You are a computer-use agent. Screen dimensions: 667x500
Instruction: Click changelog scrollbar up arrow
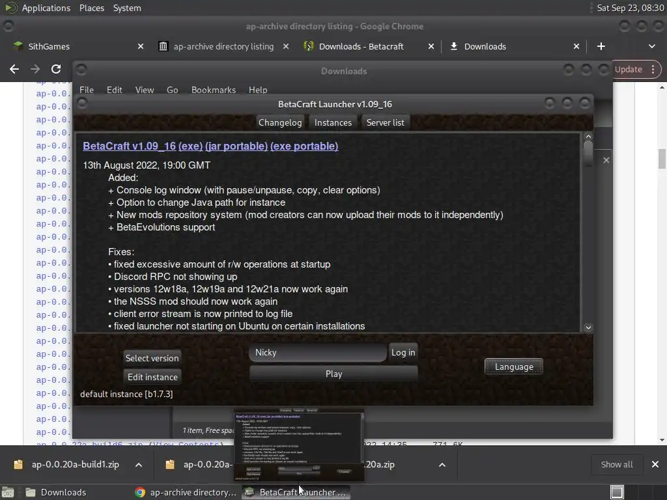(588, 137)
